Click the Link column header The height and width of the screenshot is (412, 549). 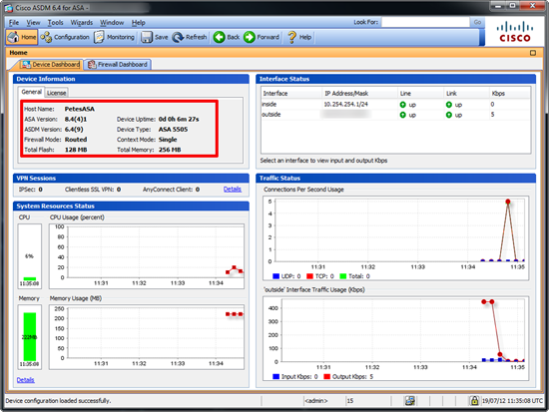[x=466, y=94]
